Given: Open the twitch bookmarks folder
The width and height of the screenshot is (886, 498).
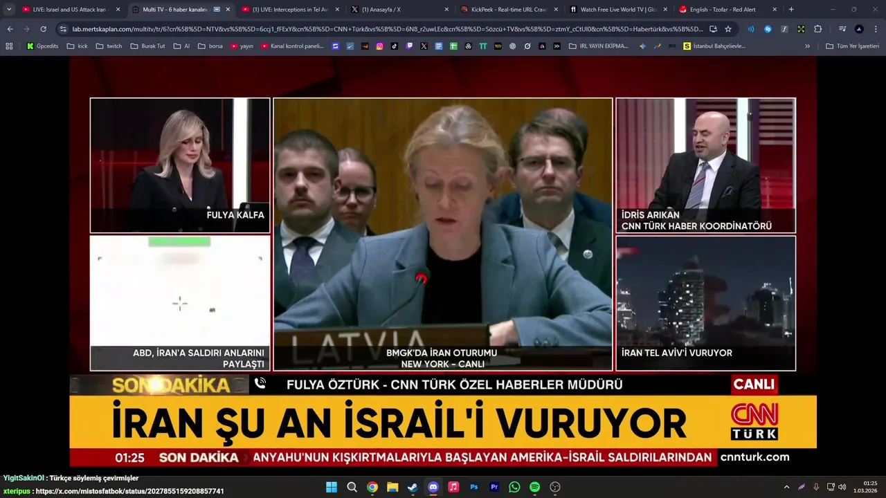Looking at the screenshot, I should click(x=109, y=46).
